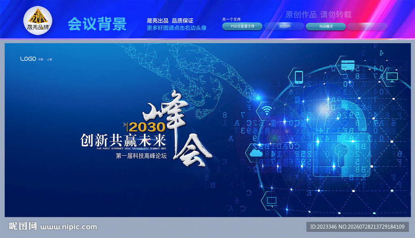The image size is (415, 238).
Task: Click the WiFi signal hexagon icon
Action: click(x=267, y=110)
